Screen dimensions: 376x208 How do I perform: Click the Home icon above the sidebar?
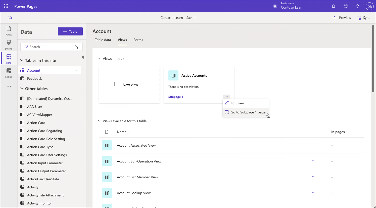[x=10, y=17]
